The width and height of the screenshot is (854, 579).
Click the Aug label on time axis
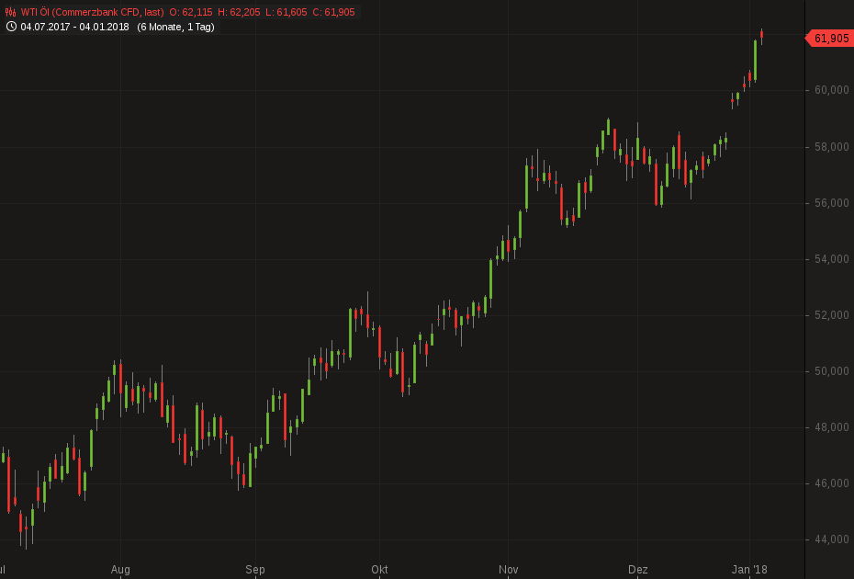(120, 570)
